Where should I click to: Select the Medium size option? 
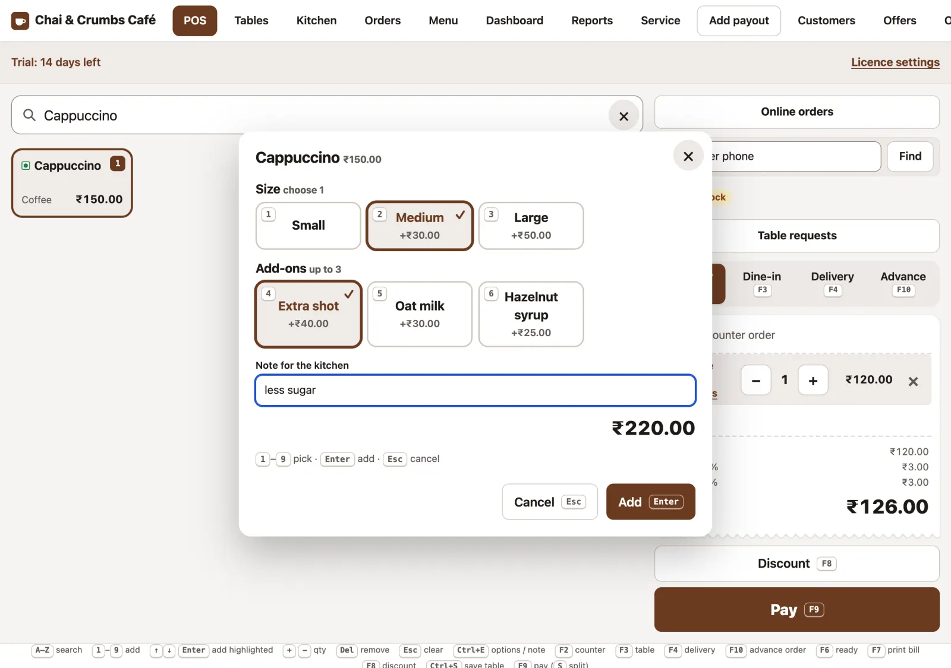(x=420, y=226)
